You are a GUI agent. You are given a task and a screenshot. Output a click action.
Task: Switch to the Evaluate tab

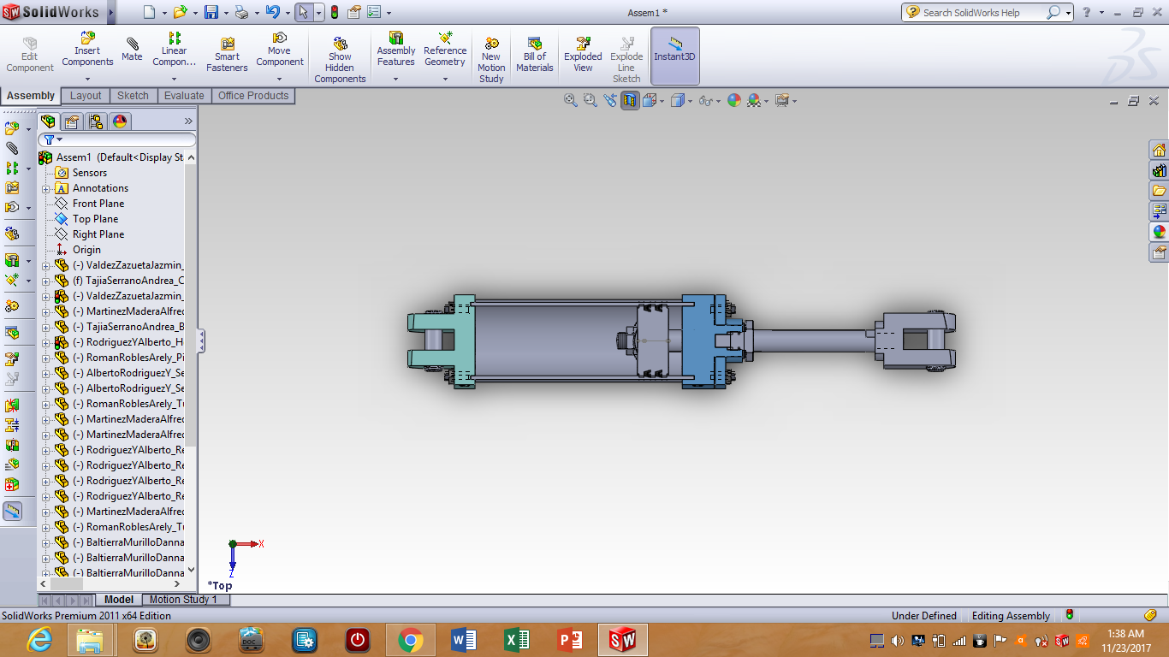click(183, 95)
